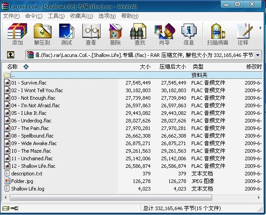Open the 文件(F) menu
This screenshot has height=215, width=266.
pyautogui.click(x=11, y=16)
